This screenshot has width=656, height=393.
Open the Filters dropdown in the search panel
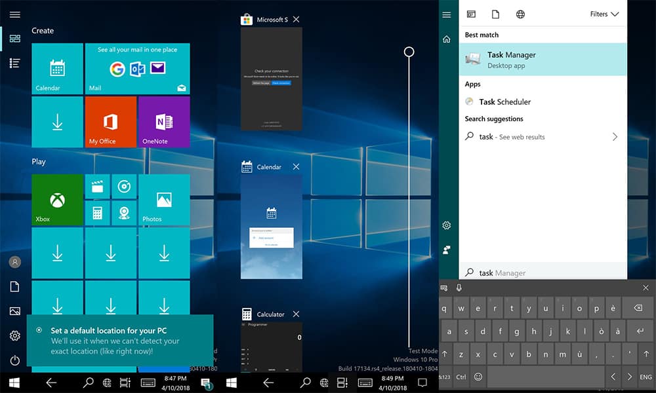604,14
